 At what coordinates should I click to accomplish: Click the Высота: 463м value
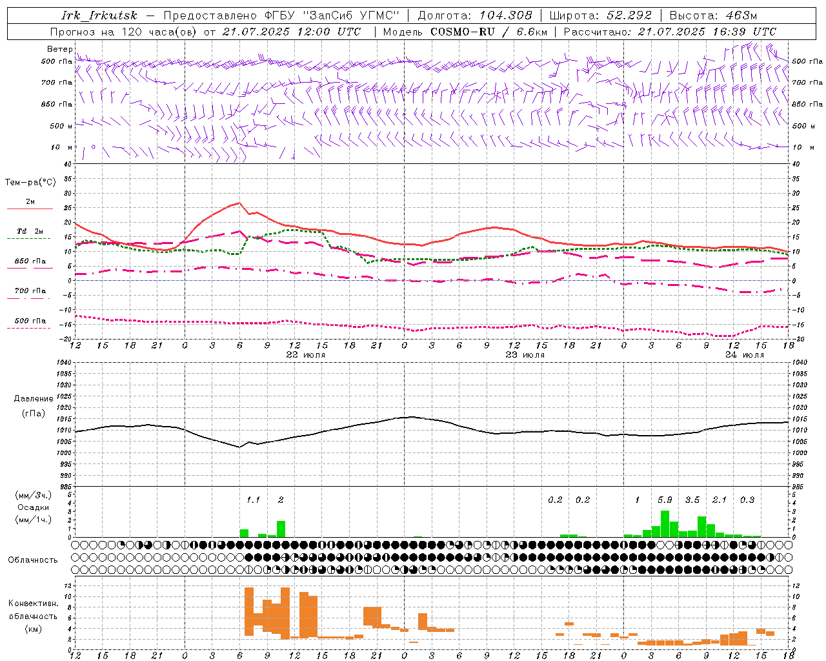[713, 15]
